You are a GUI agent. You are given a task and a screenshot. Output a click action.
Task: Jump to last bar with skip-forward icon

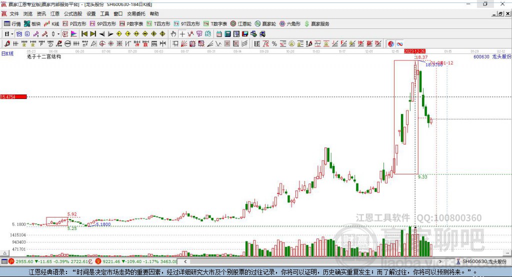[x=93, y=34]
